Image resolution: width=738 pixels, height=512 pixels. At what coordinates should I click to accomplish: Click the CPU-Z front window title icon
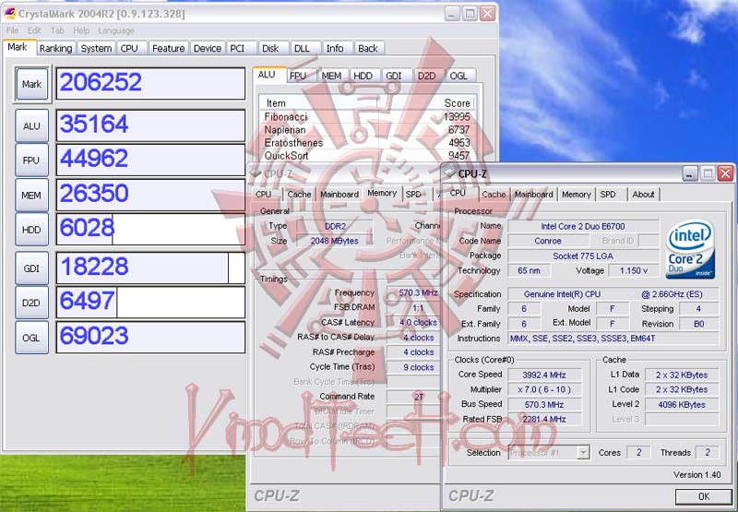[x=450, y=173]
